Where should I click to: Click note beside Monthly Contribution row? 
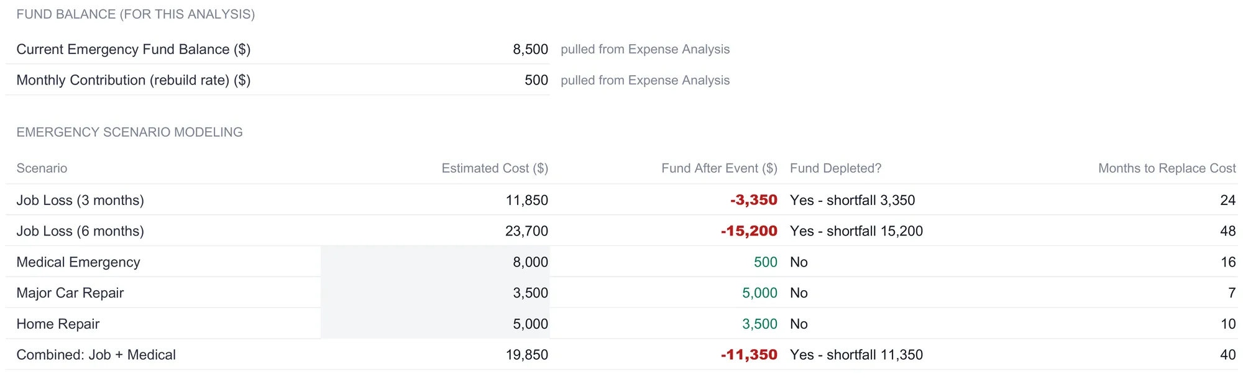pyautogui.click(x=645, y=80)
